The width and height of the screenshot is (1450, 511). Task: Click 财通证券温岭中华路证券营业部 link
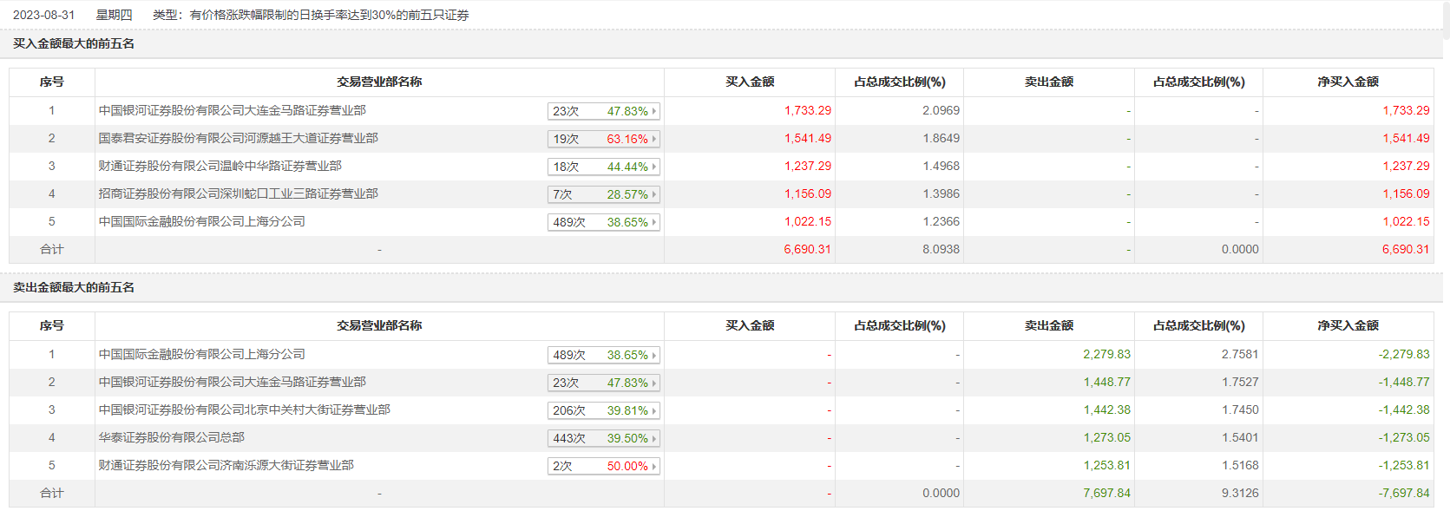click(x=220, y=166)
